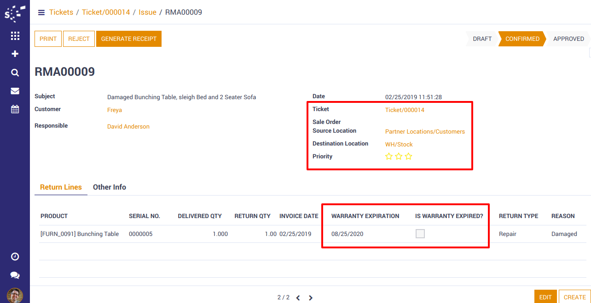Click the clock activities icon

coord(15,257)
